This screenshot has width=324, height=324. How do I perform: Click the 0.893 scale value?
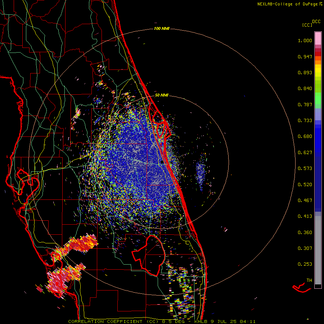[x=305, y=72]
